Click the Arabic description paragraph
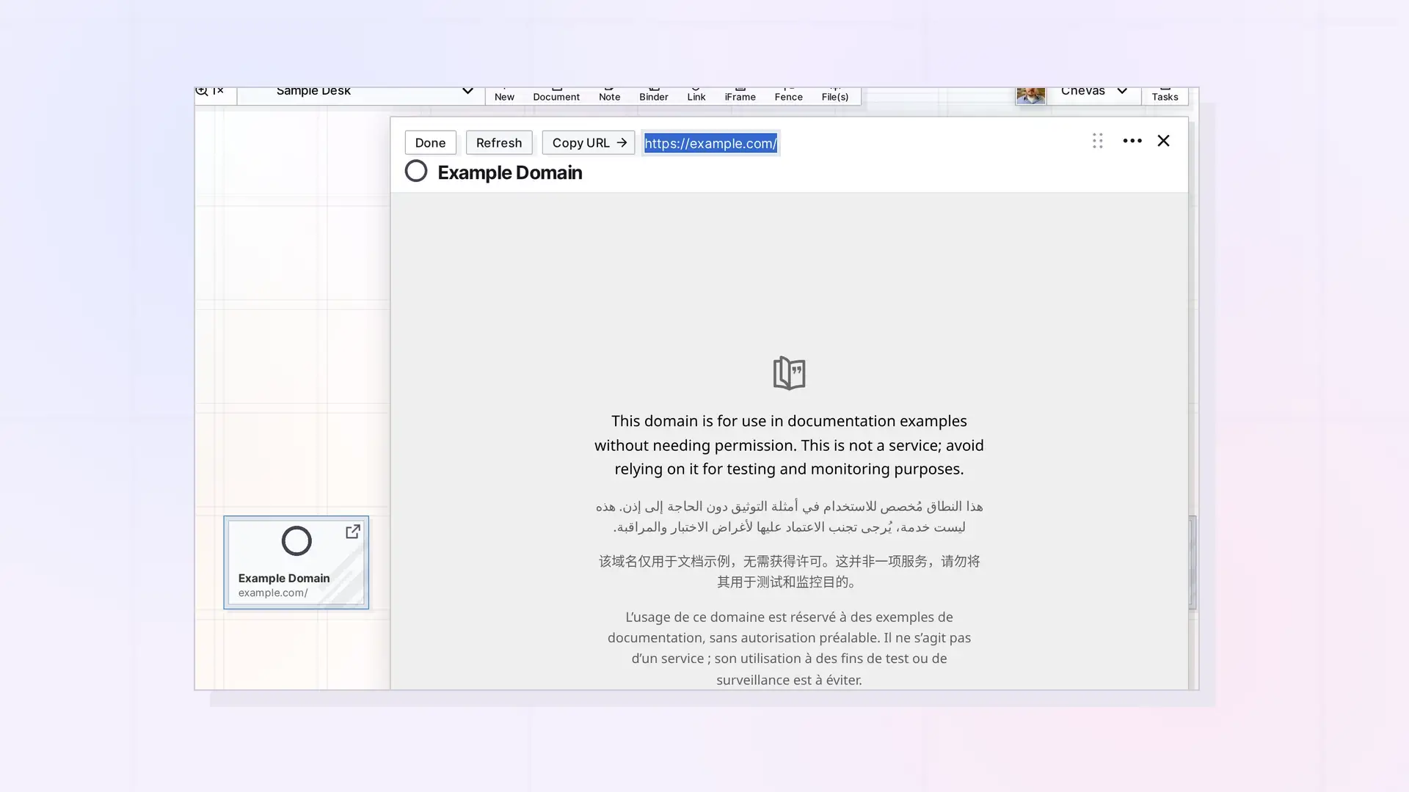 pyautogui.click(x=789, y=516)
